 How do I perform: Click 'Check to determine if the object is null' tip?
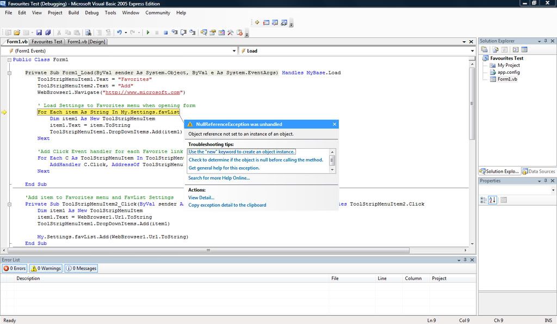[256, 160]
